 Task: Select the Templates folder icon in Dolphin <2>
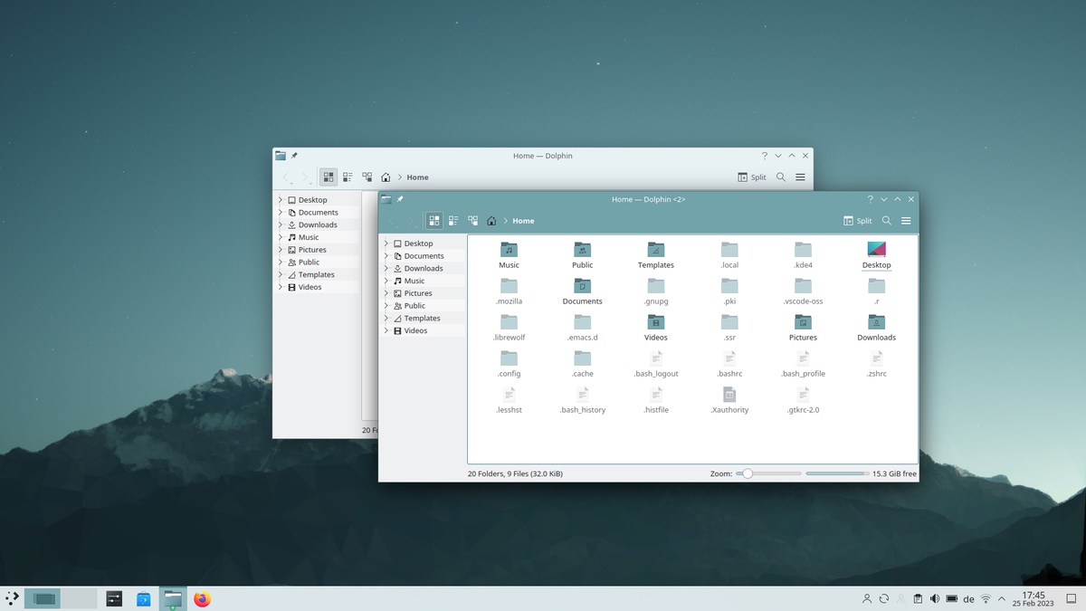coord(655,249)
